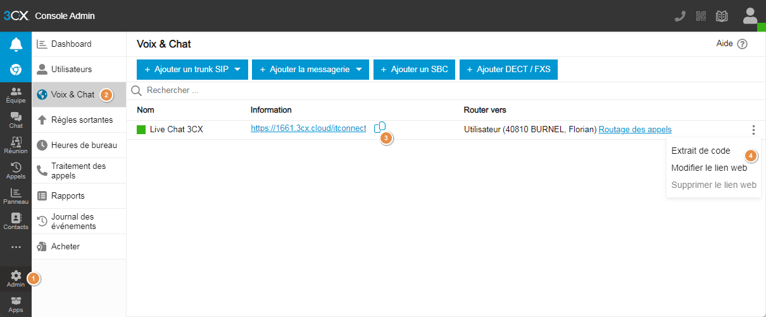The image size is (766, 317).
Task: Open Utilisateurs in admin menu
Action: point(79,69)
